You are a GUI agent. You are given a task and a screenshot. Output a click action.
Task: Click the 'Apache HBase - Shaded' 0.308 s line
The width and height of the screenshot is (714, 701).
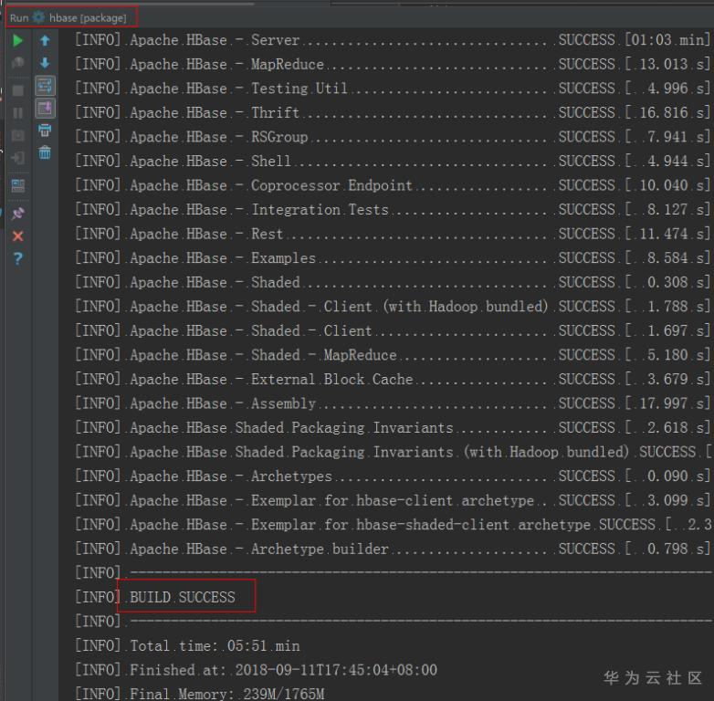393,282
